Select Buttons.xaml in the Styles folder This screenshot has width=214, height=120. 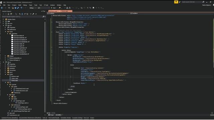pos(15,76)
